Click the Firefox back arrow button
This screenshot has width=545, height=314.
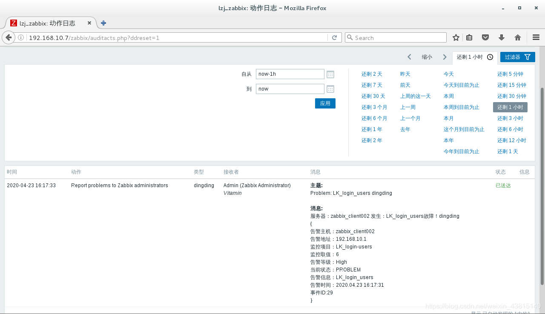click(x=9, y=37)
